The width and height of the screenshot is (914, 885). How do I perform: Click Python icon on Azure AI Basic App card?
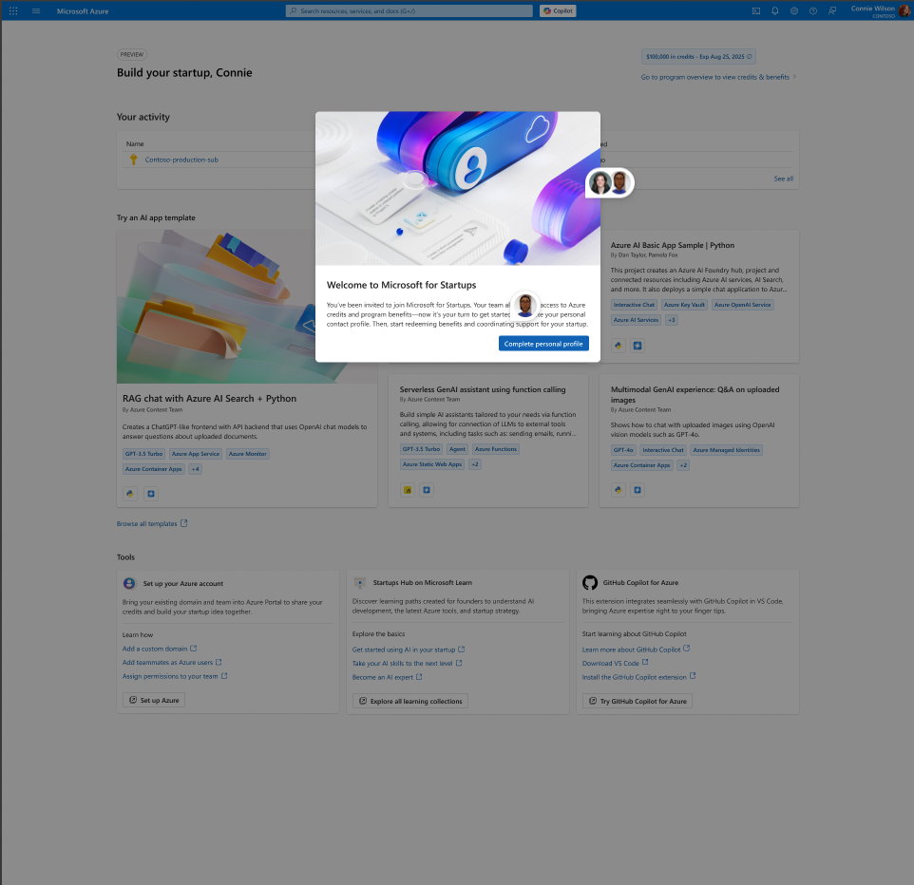coord(619,346)
